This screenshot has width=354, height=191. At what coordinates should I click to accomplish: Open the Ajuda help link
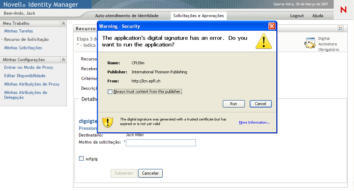pyautogui.click(x=318, y=16)
